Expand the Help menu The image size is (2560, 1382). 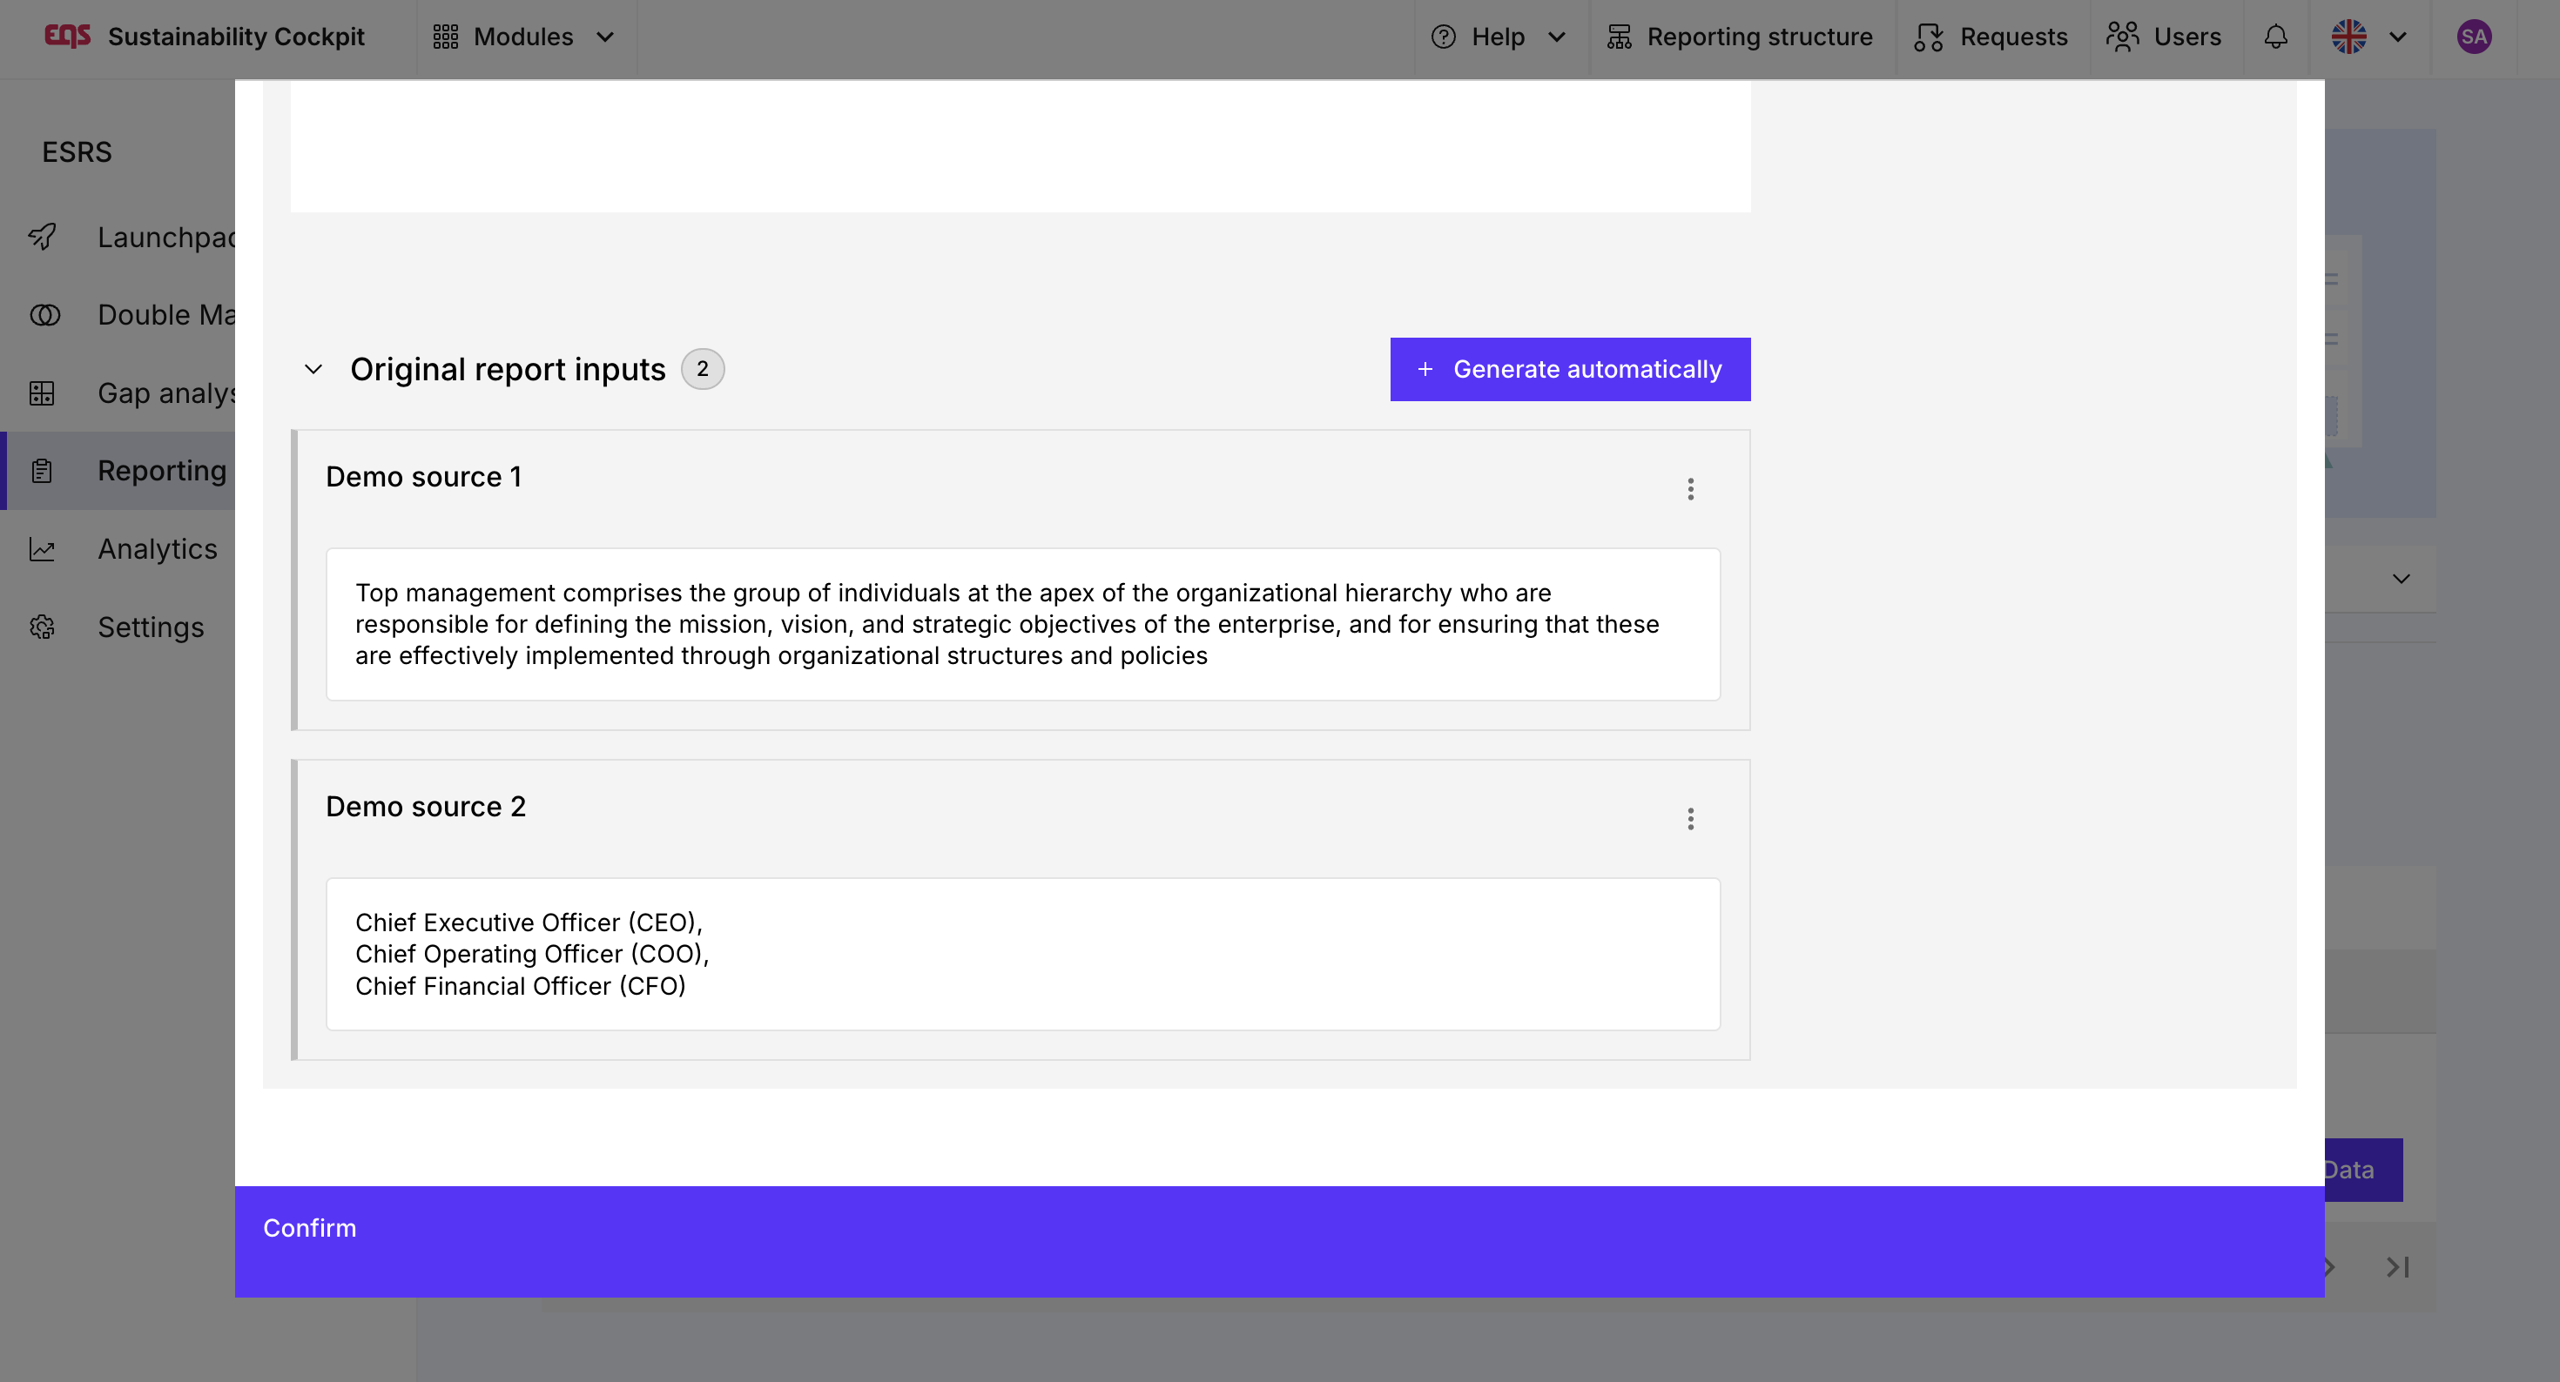tap(1498, 37)
